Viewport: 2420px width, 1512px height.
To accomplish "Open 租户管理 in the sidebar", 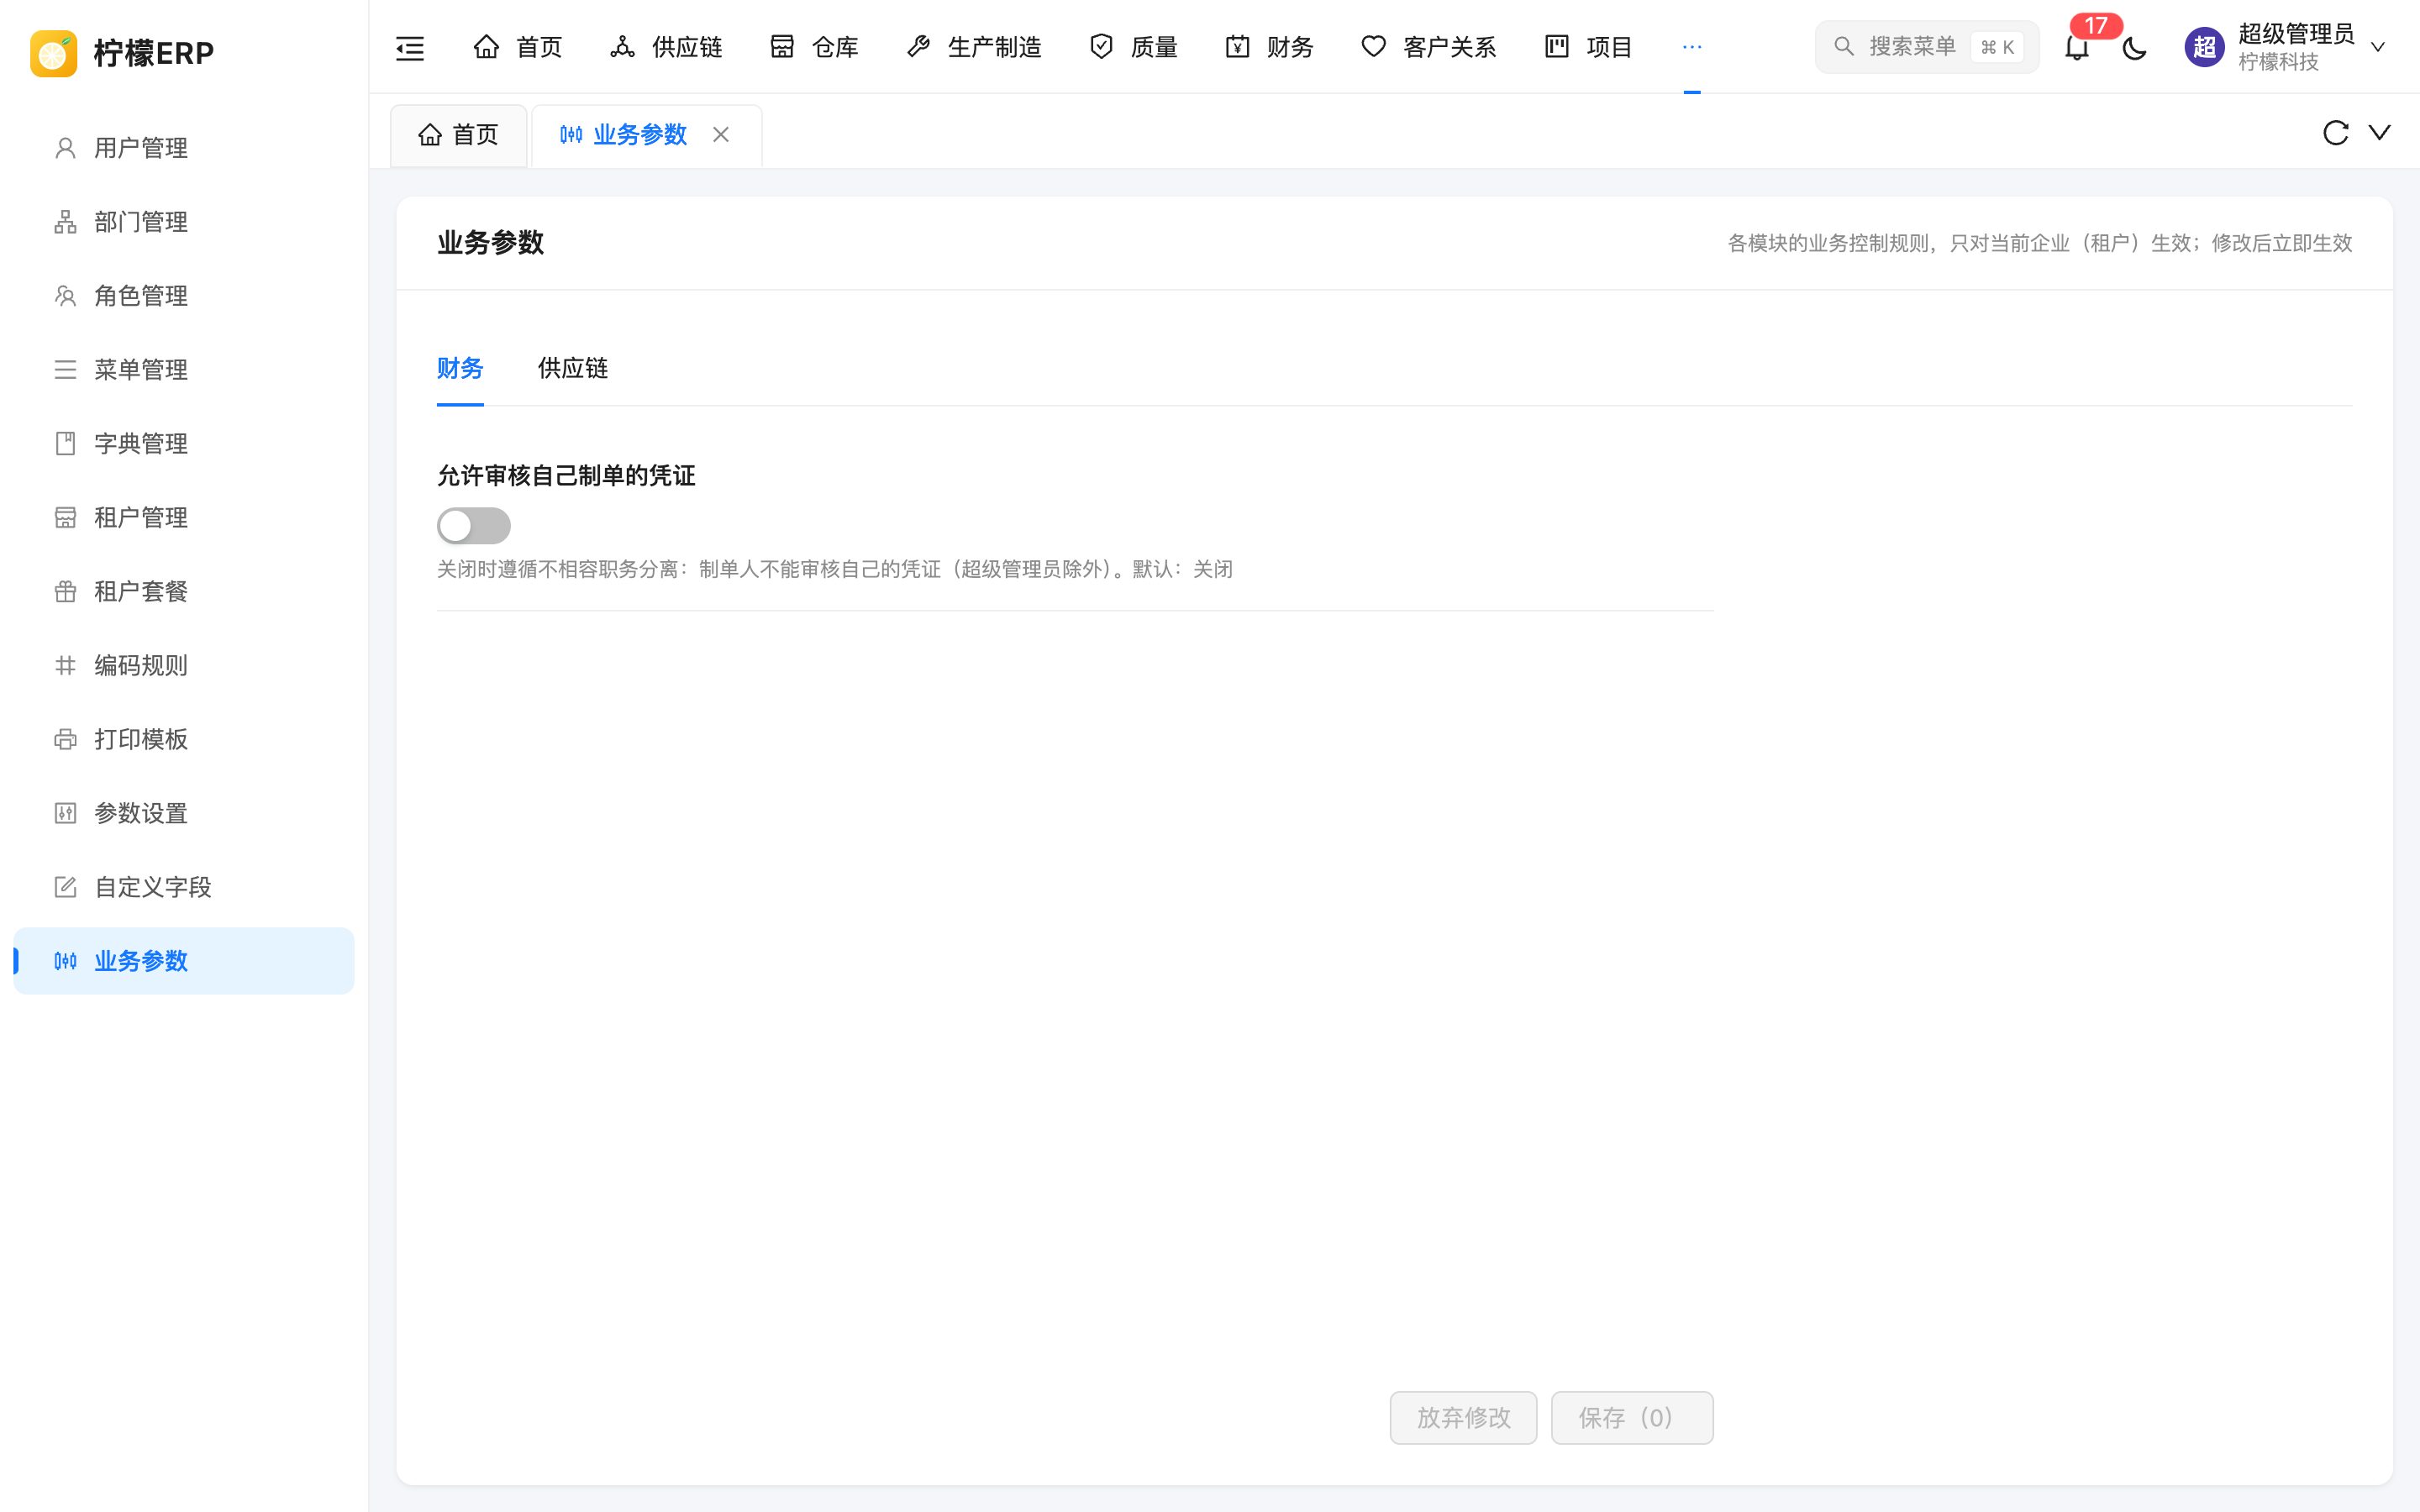I will 184,518.
